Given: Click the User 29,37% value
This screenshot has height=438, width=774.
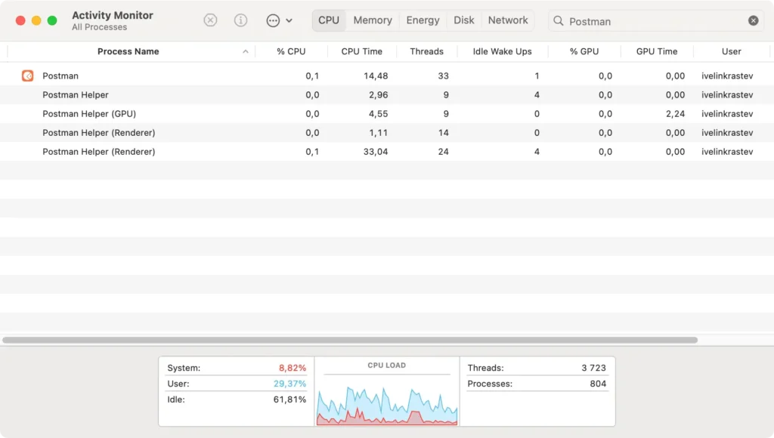Looking at the screenshot, I should 289,384.
